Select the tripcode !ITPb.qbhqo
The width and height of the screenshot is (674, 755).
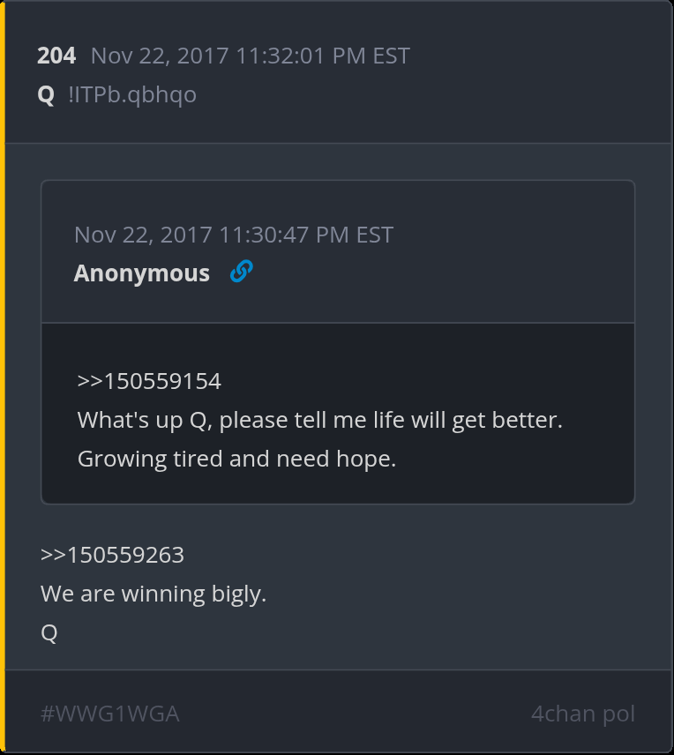tap(132, 94)
